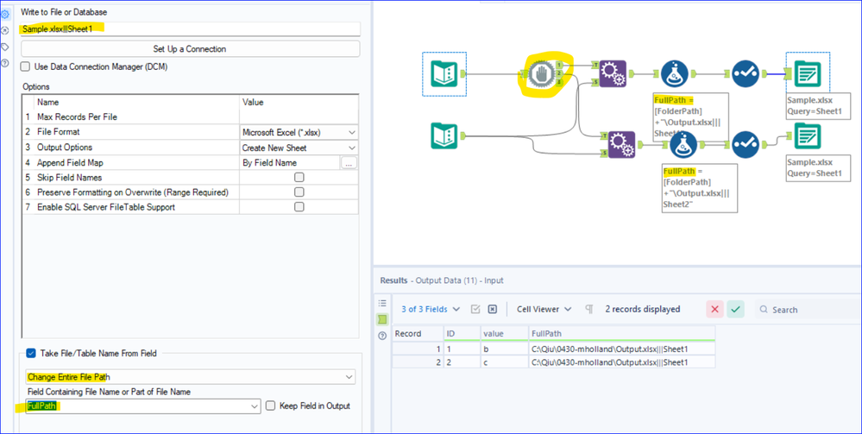Click the red X cancel icon in Results
This screenshot has height=434, width=862.
714,309
